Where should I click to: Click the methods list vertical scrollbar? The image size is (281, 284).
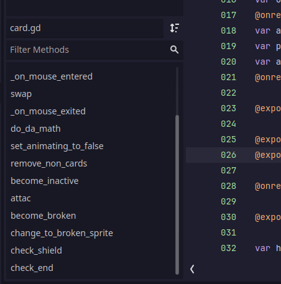coord(177,195)
